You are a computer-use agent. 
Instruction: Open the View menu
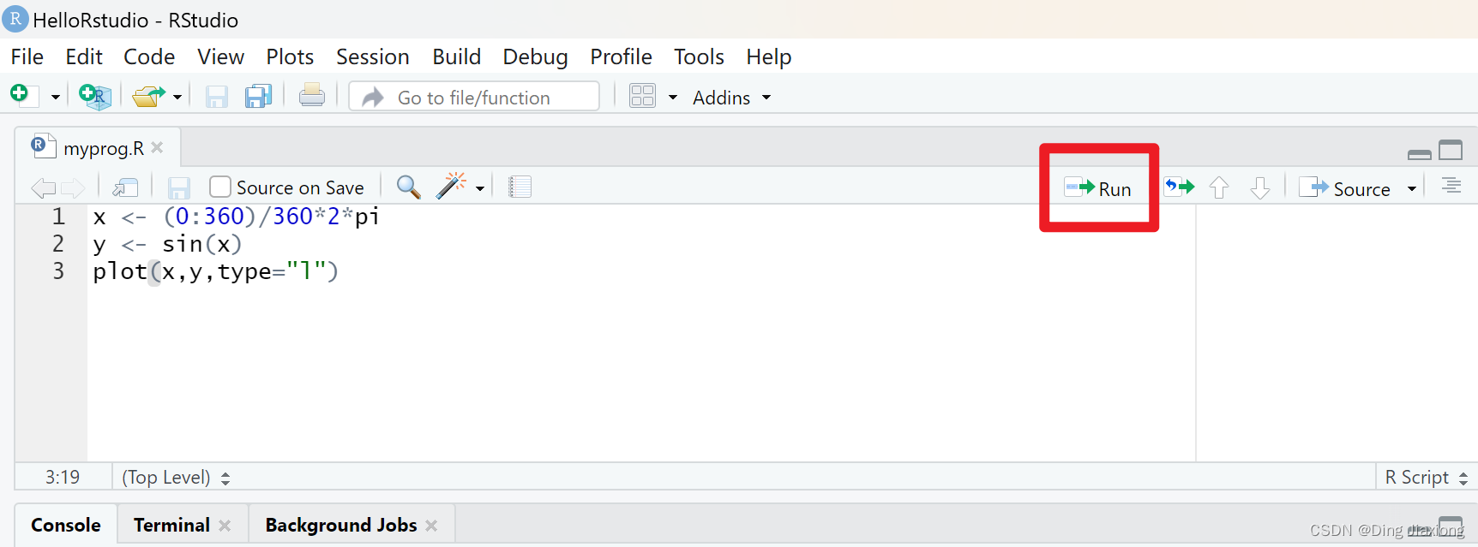coord(220,56)
